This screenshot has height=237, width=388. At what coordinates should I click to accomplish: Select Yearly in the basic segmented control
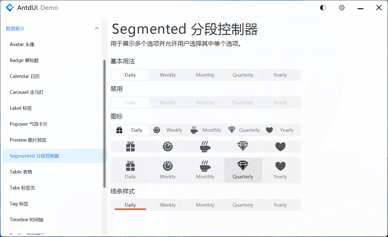click(280, 75)
